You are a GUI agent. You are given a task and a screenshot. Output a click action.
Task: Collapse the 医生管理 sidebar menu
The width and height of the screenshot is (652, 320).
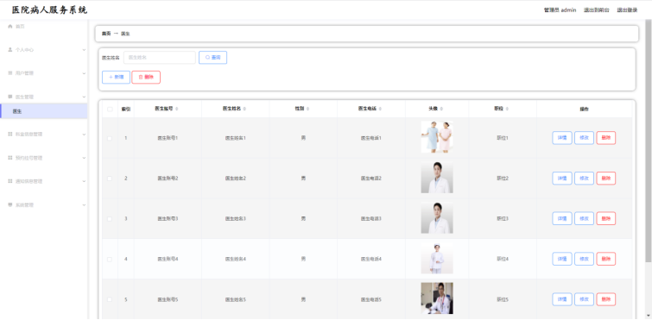[x=44, y=97]
